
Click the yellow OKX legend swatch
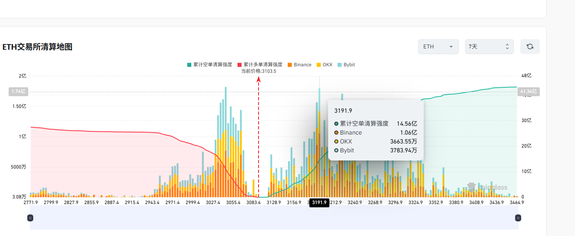pyautogui.click(x=319, y=65)
